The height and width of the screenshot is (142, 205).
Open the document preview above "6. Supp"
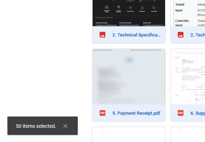click(188, 76)
